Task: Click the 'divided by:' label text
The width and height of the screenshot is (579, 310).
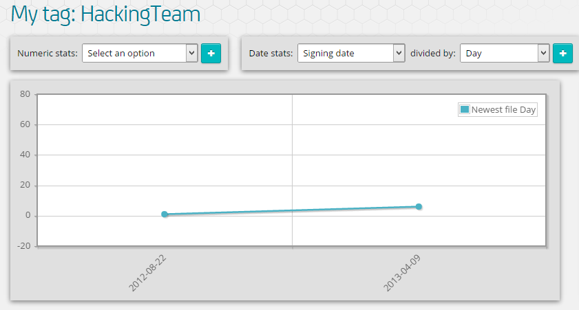Action: 432,53
